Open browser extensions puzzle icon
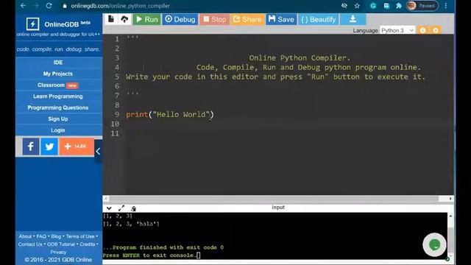The width and height of the screenshot is (471, 265). coord(399,6)
